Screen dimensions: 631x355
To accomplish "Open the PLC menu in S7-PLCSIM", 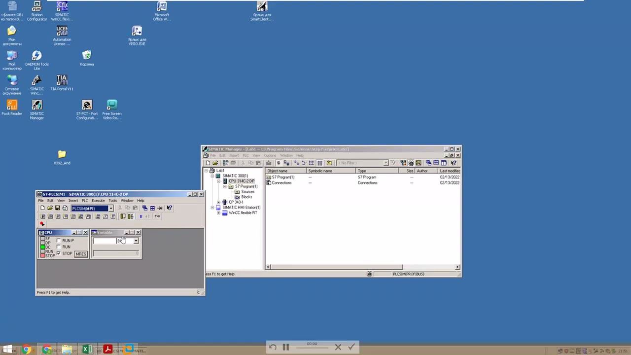I will coord(85,201).
